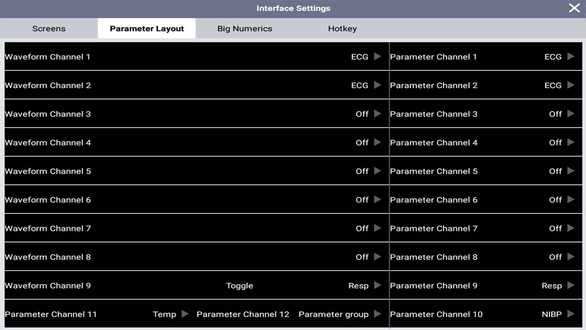Open Parameter Channel 2 arrow

pos(571,85)
